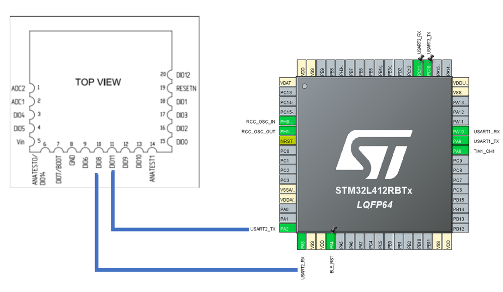Select pin PB12 on right side
The width and height of the screenshot is (503, 292).
pos(461,229)
